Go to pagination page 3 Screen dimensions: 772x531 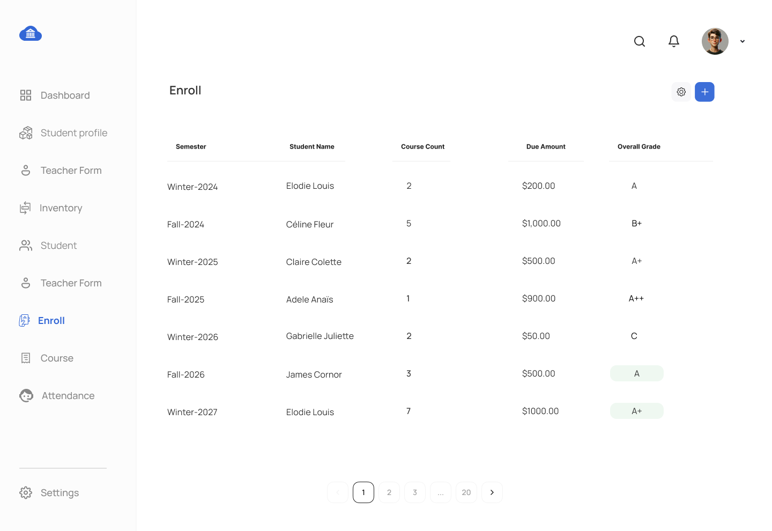coord(415,492)
